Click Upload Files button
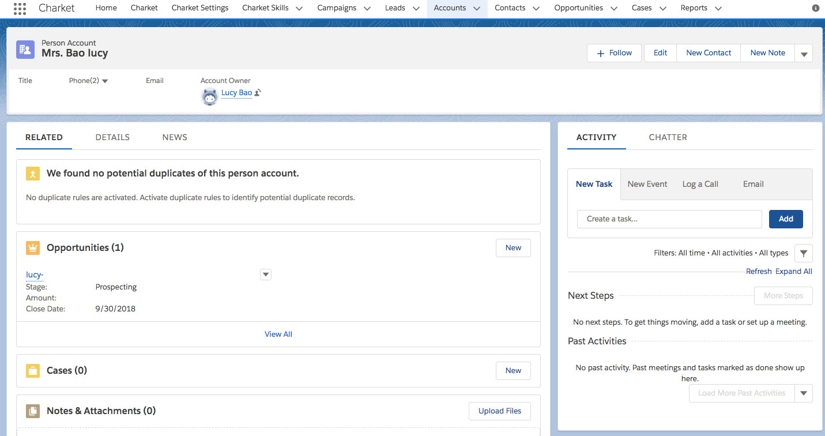The height and width of the screenshot is (436, 825). tap(499, 411)
